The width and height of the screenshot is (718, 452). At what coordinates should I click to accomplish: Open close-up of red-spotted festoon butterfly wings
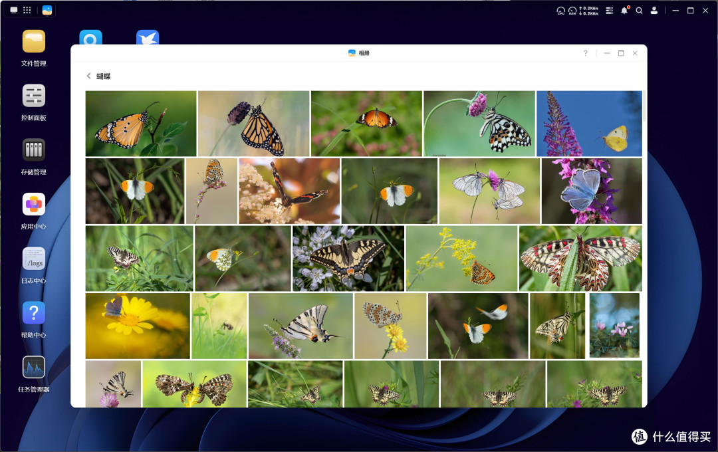pyautogui.click(x=580, y=259)
